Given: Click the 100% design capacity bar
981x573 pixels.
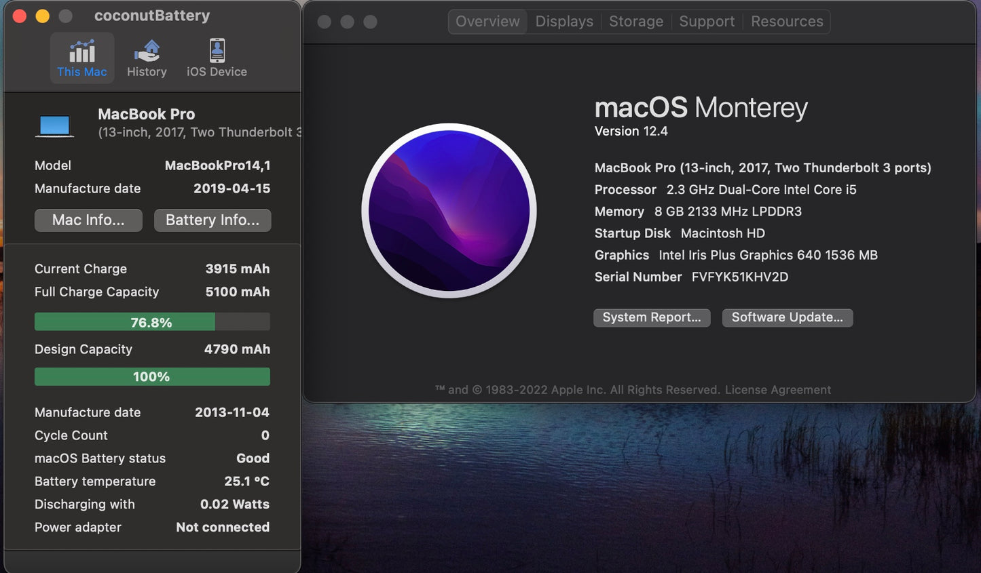Looking at the screenshot, I should [151, 376].
